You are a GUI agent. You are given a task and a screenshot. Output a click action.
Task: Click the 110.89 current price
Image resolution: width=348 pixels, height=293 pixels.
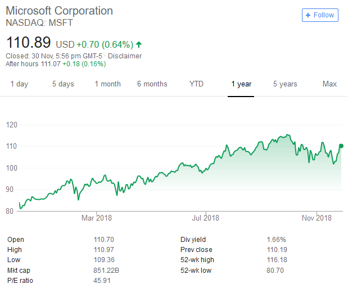28,42
